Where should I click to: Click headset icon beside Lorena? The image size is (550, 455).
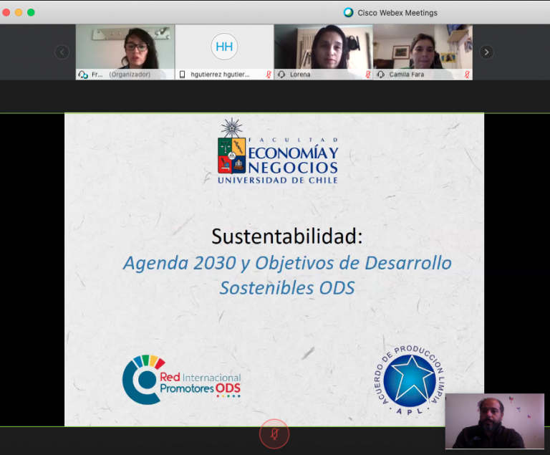pos(281,75)
